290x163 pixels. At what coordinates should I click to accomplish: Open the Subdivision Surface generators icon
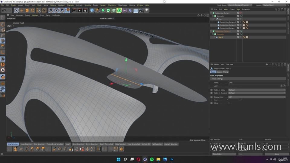point(103,10)
